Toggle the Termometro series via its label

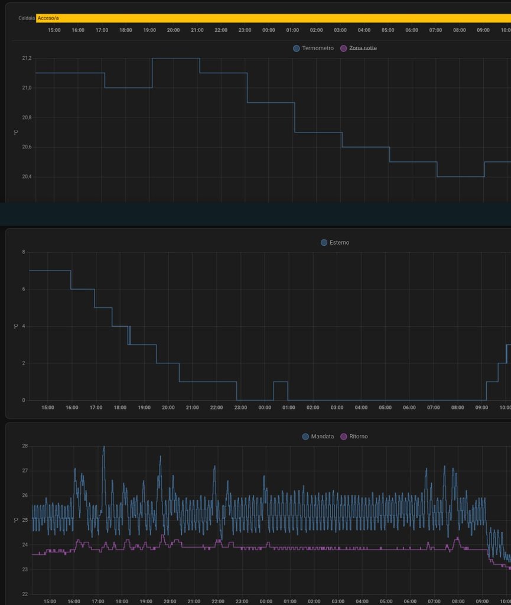318,48
